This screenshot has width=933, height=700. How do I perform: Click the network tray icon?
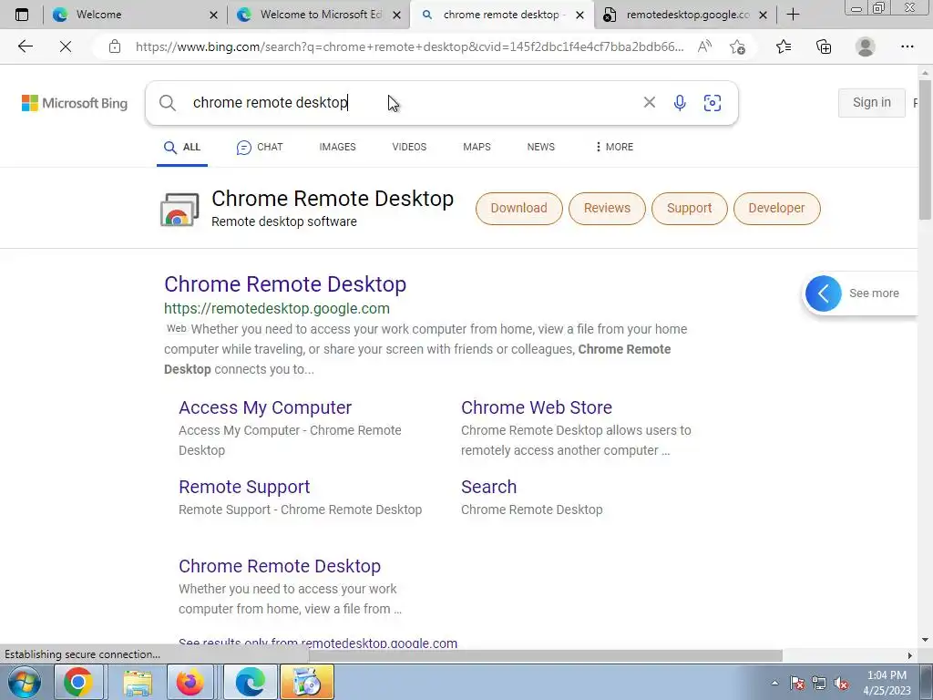tap(819, 683)
